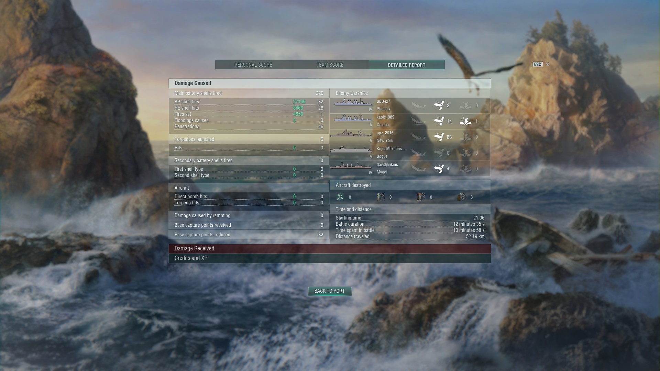660x371 pixels.
Task: Click the Bogue carrier silhouette icon
Action: point(351,150)
